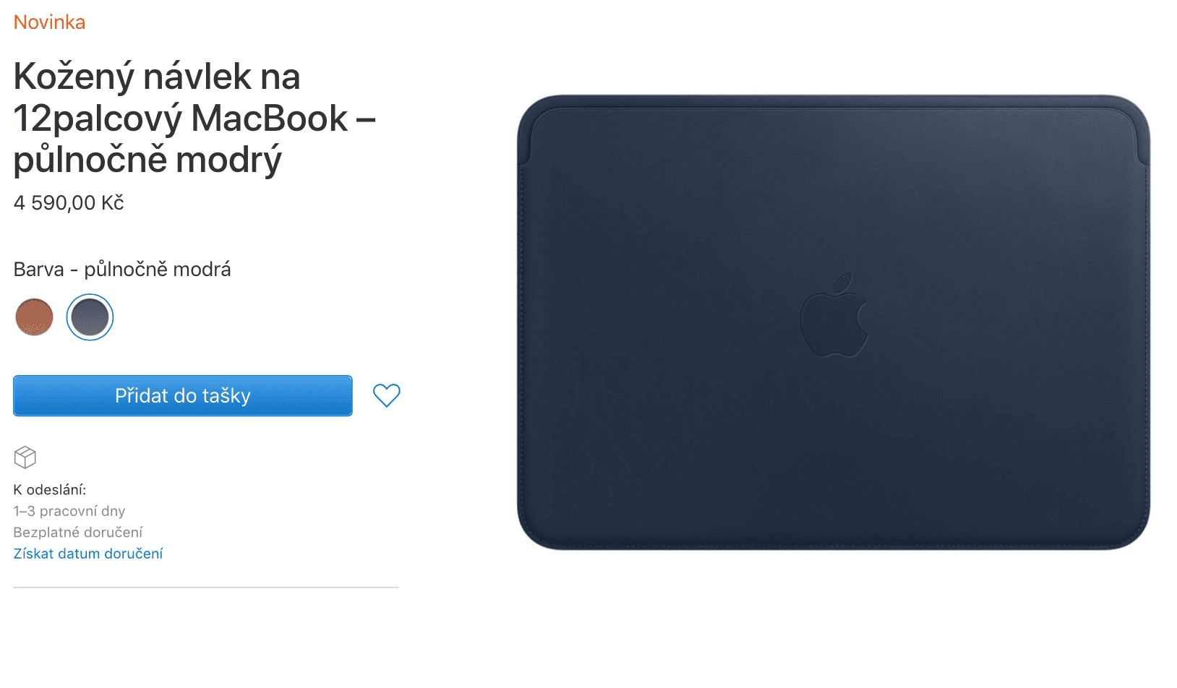This screenshot has width=1177, height=688.
Task: Click the orange Novinka label
Action: coord(49,22)
